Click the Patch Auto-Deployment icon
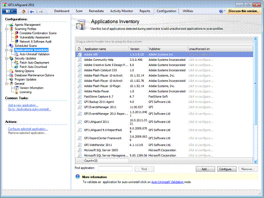 pos(16,63)
